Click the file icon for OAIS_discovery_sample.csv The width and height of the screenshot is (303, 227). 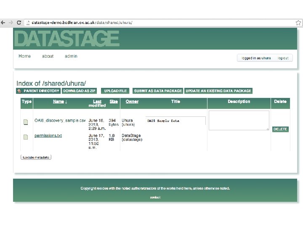coord(26,122)
